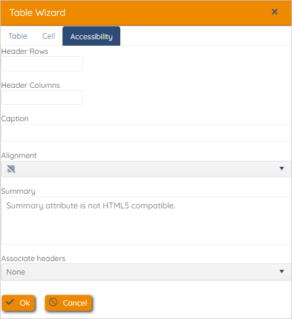Expand the Associate headers dropdown arrow
The height and width of the screenshot is (319, 292).
point(281,272)
